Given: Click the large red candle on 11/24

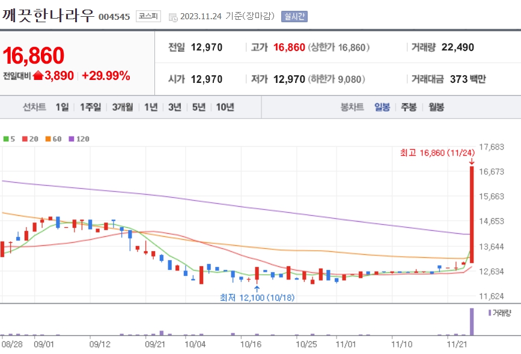Looking at the screenshot, I should (472, 215).
